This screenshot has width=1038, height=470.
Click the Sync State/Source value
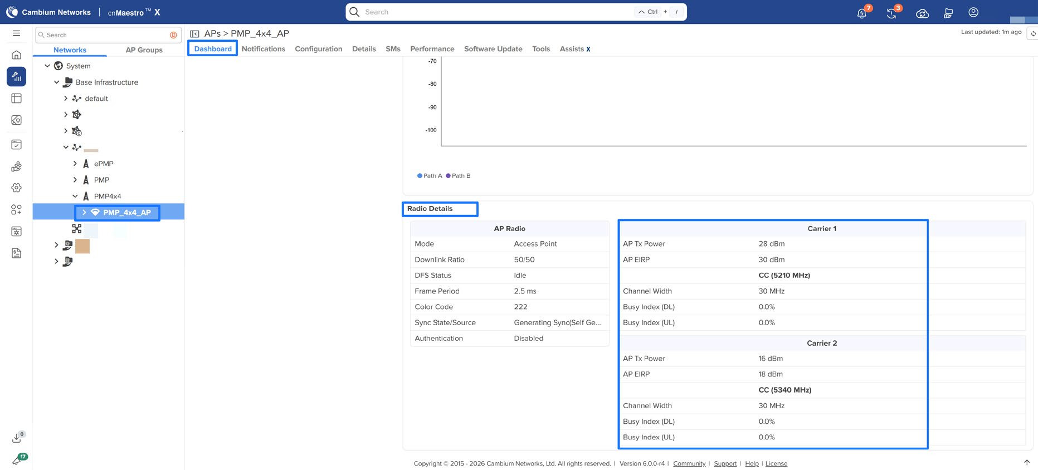557,323
